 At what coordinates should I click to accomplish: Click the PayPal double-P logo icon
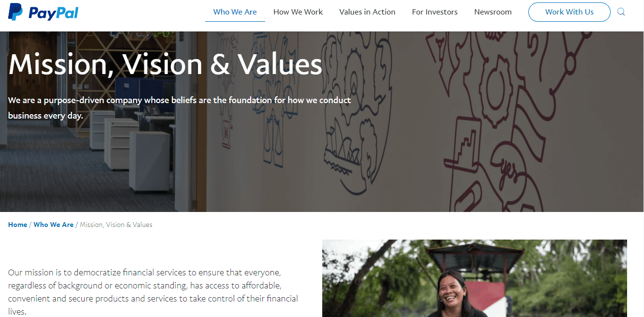pyautogui.click(x=15, y=12)
